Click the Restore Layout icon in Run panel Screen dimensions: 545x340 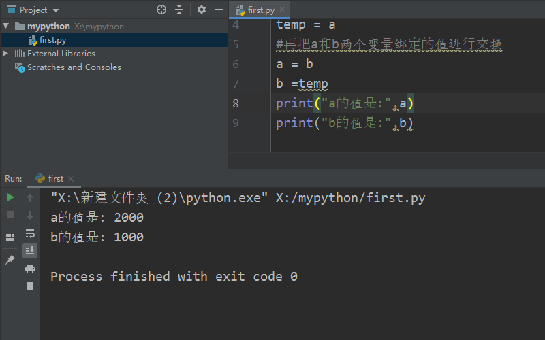click(10, 237)
